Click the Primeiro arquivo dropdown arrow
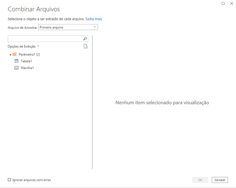Viewport: 236px width, 188px height. (x=94, y=27)
